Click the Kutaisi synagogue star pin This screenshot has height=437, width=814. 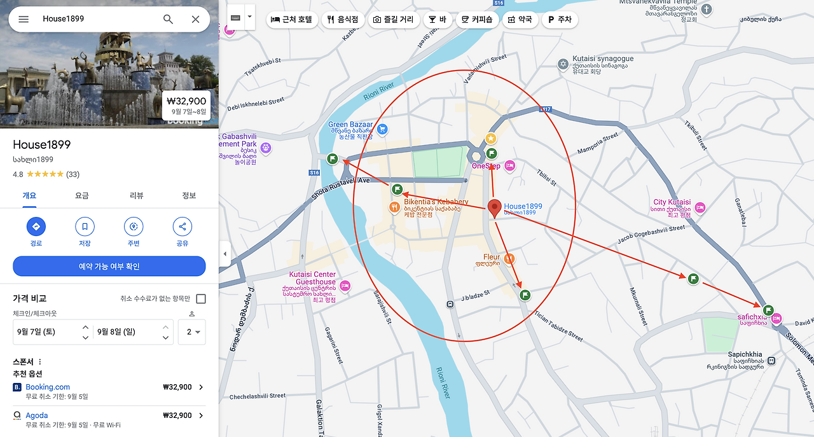tap(563, 64)
